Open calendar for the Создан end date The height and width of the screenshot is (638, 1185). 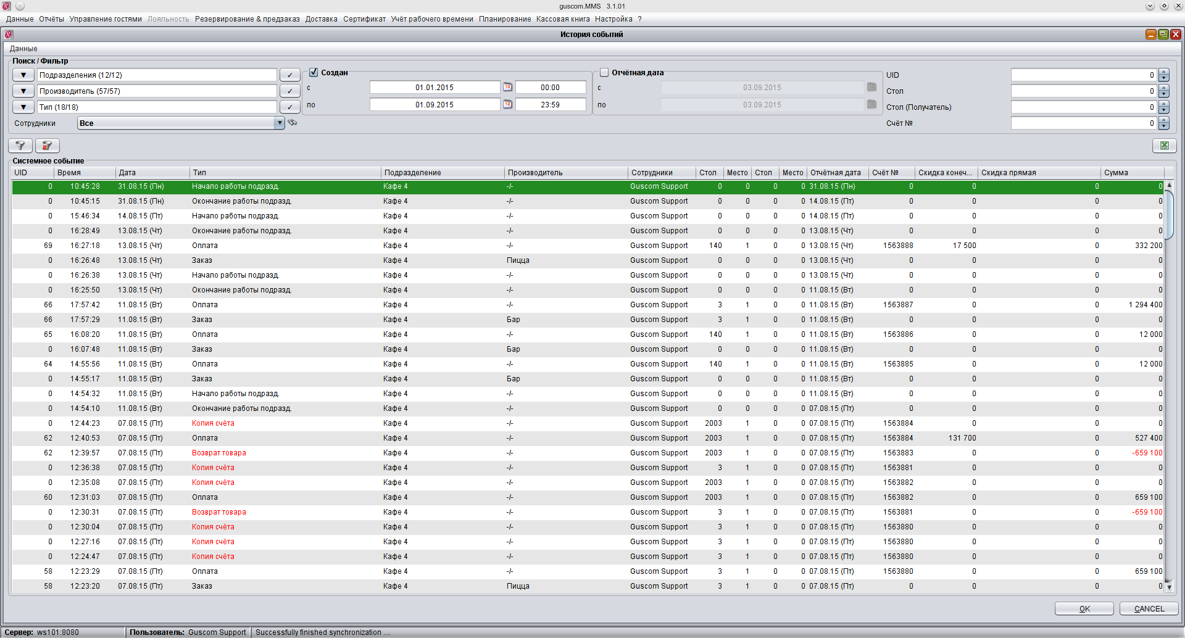(507, 105)
